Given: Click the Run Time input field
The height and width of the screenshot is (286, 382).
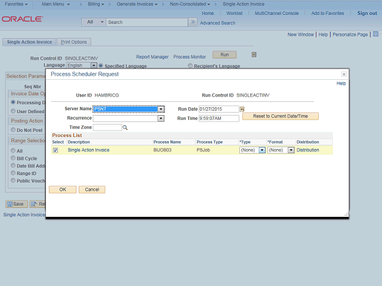Looking at the screenshot, I should click(218, 119).
